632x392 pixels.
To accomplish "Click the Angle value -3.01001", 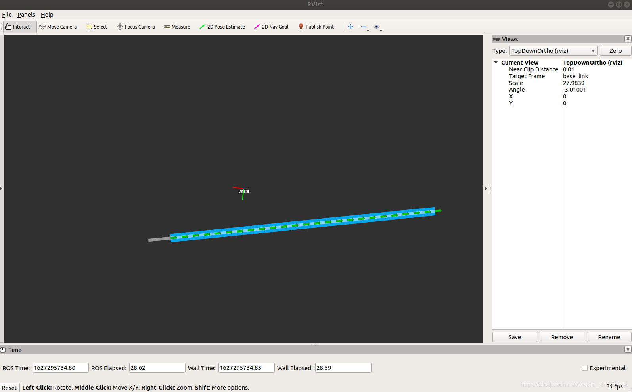I will [x=575, y=90].
